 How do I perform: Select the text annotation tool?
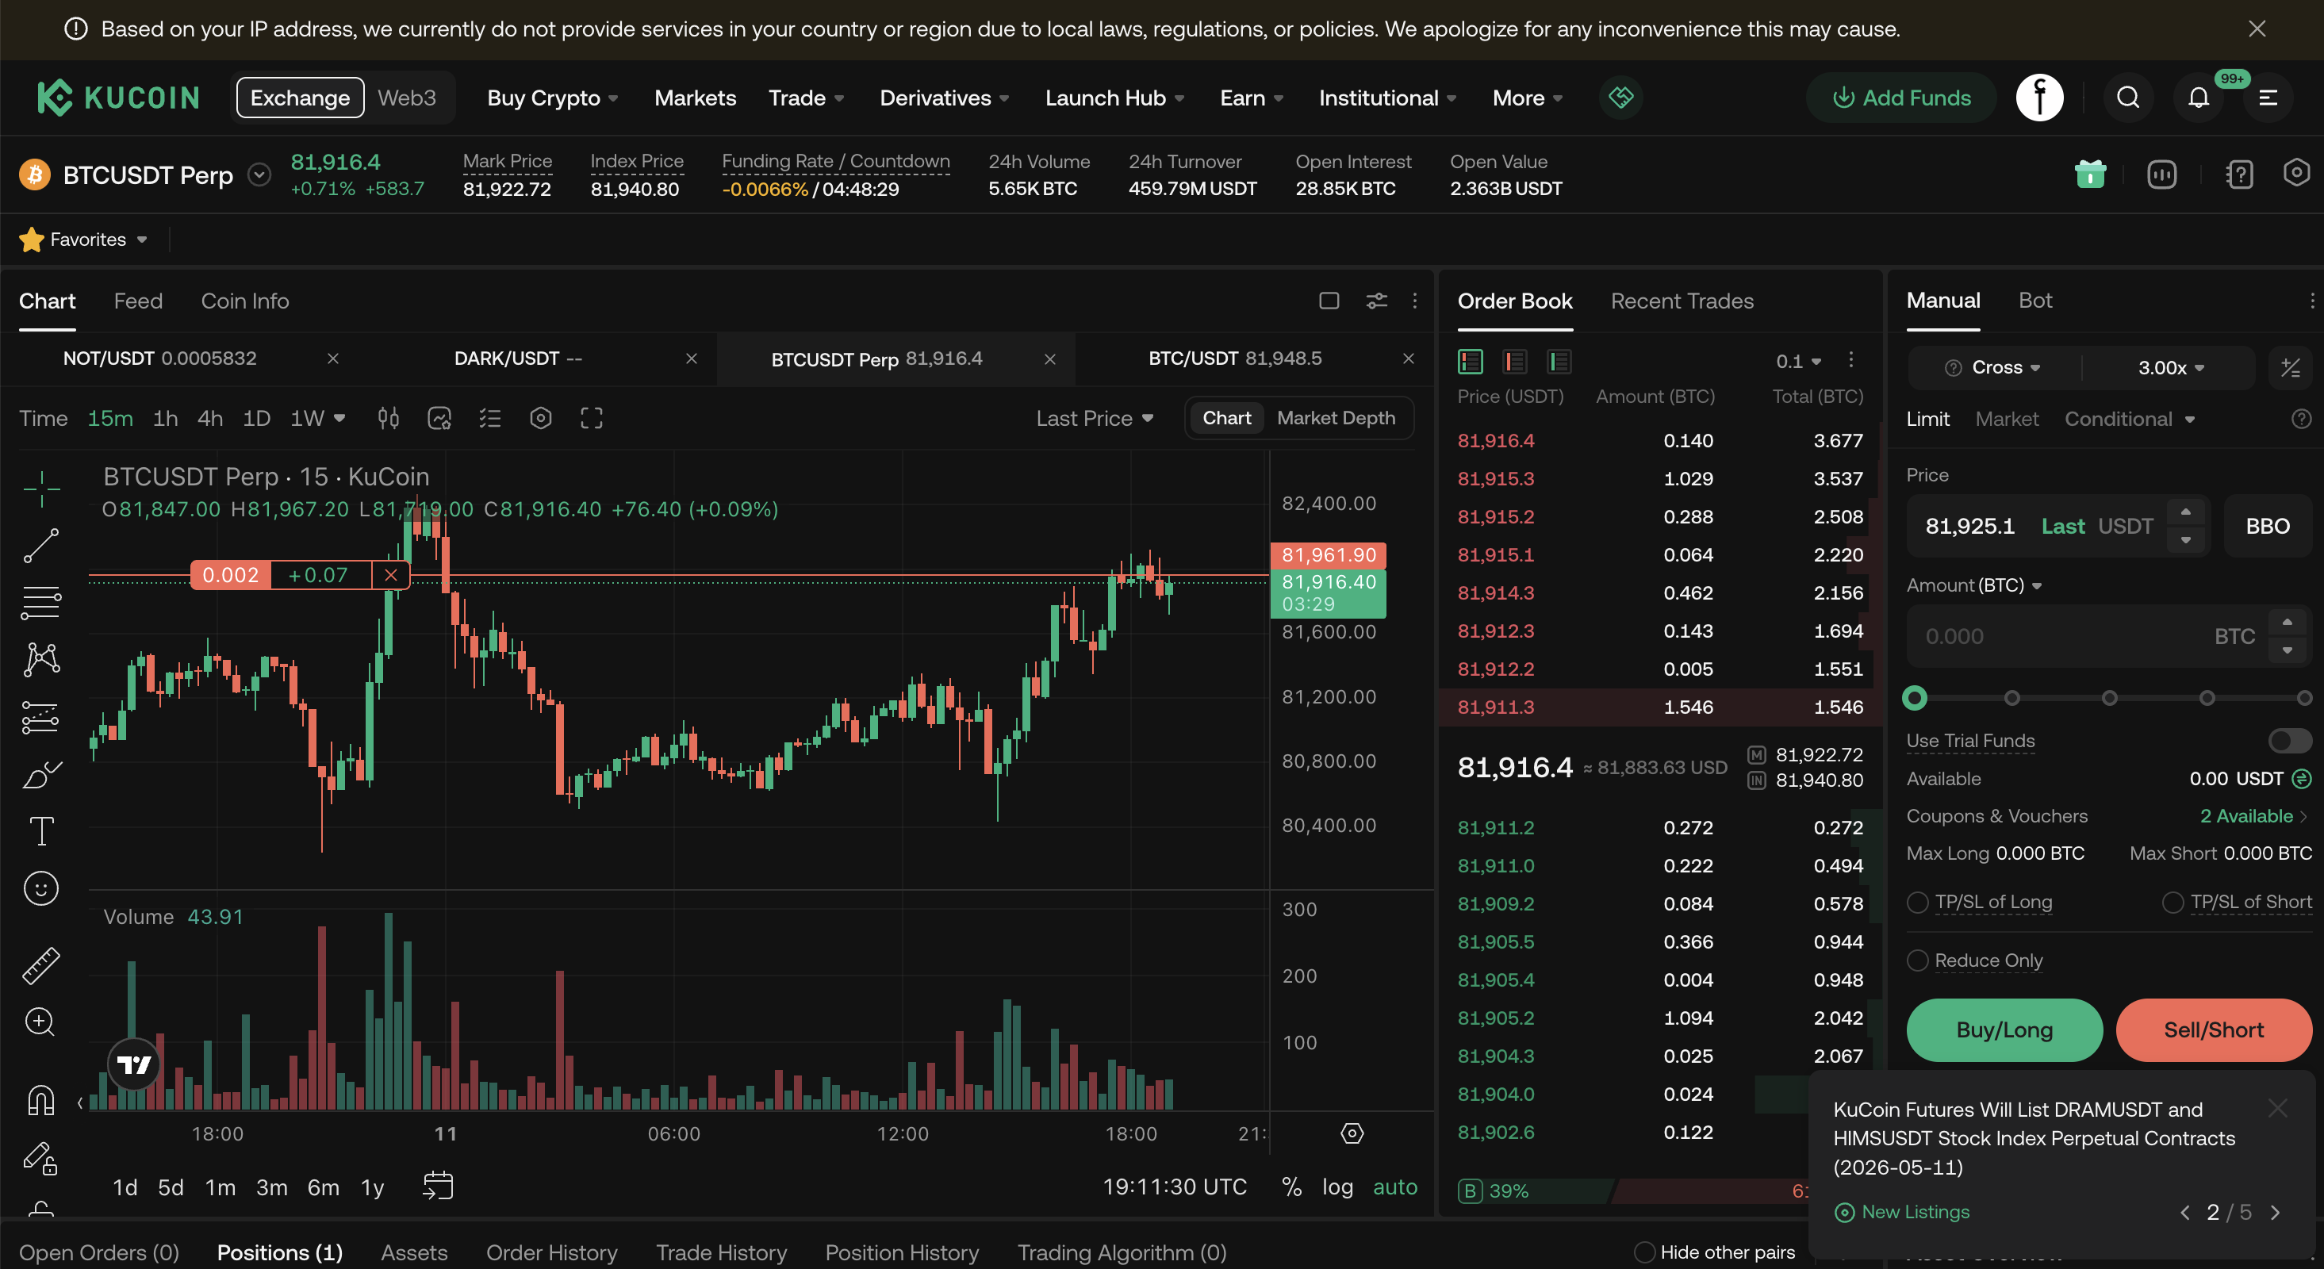(x=41, y=831)
